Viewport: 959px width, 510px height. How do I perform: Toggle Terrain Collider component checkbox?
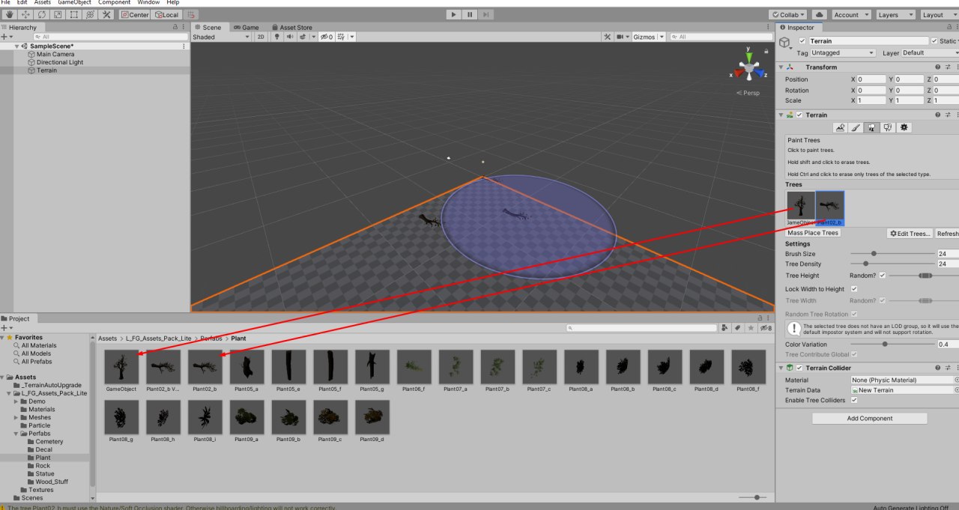click(799, 368)
